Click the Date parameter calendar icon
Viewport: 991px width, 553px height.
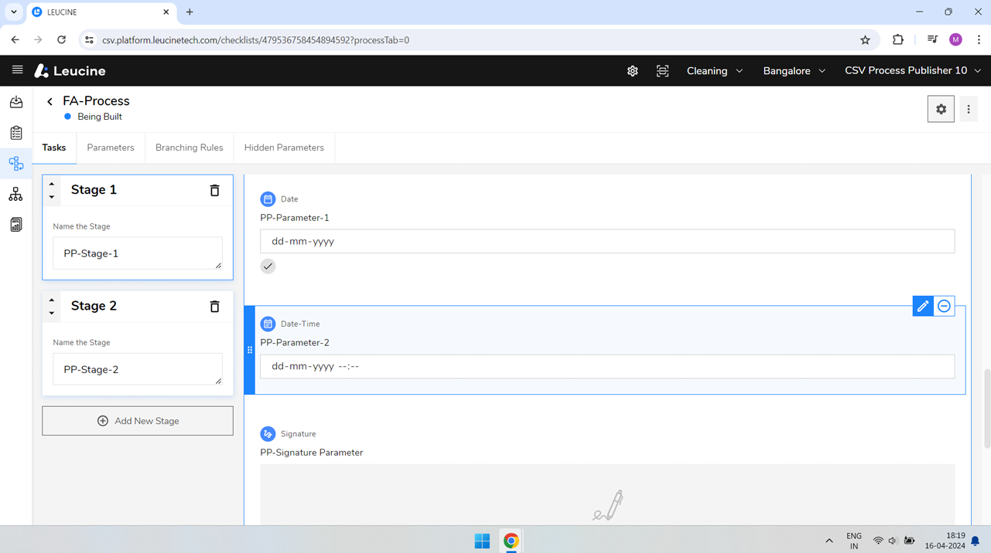(x=268, y=199)
